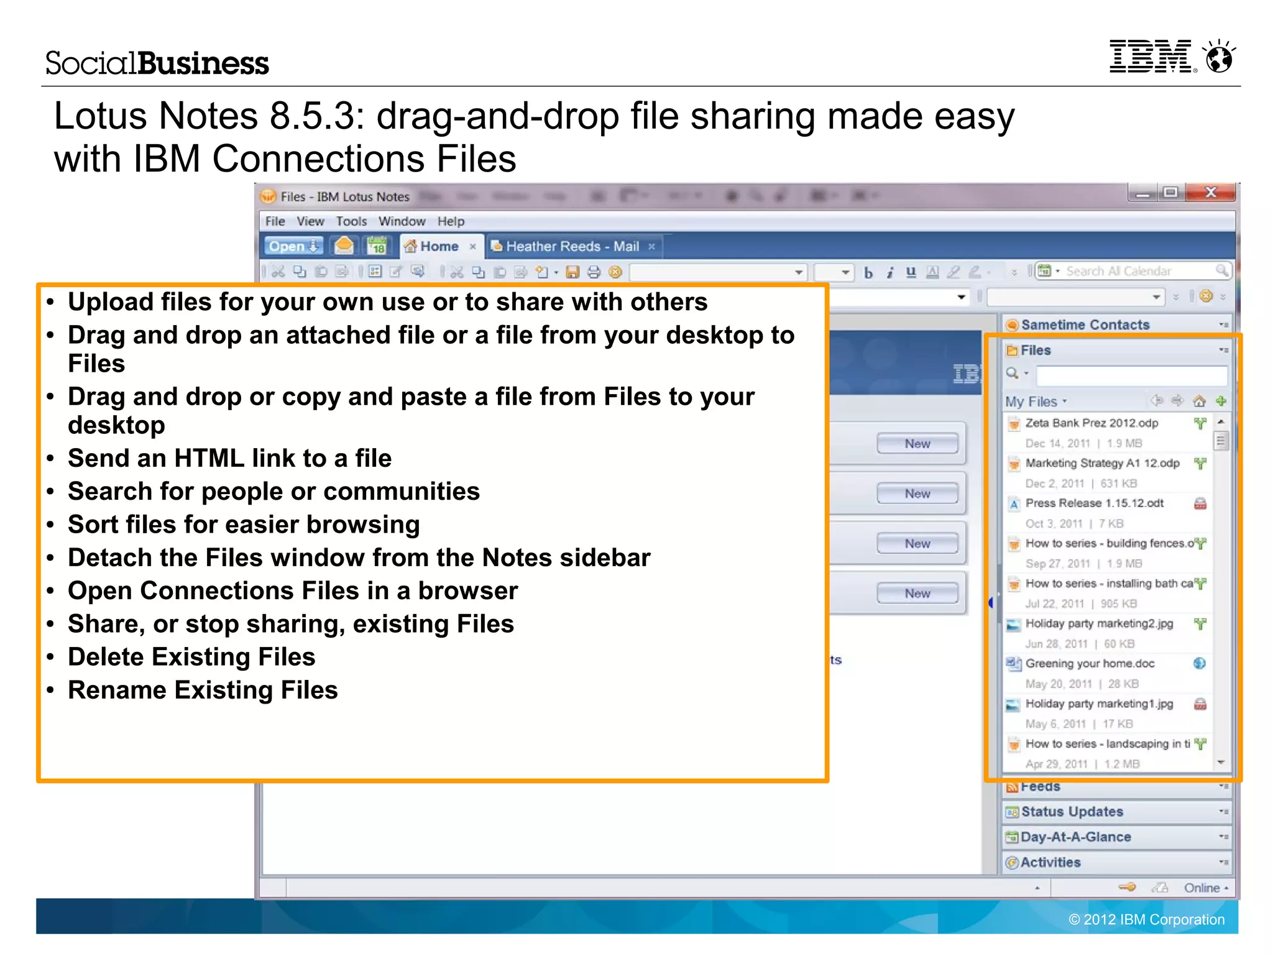Click the search magnifier in Files panel
This screenshot has width=1273, height=954.
[x=1013, y=373]
